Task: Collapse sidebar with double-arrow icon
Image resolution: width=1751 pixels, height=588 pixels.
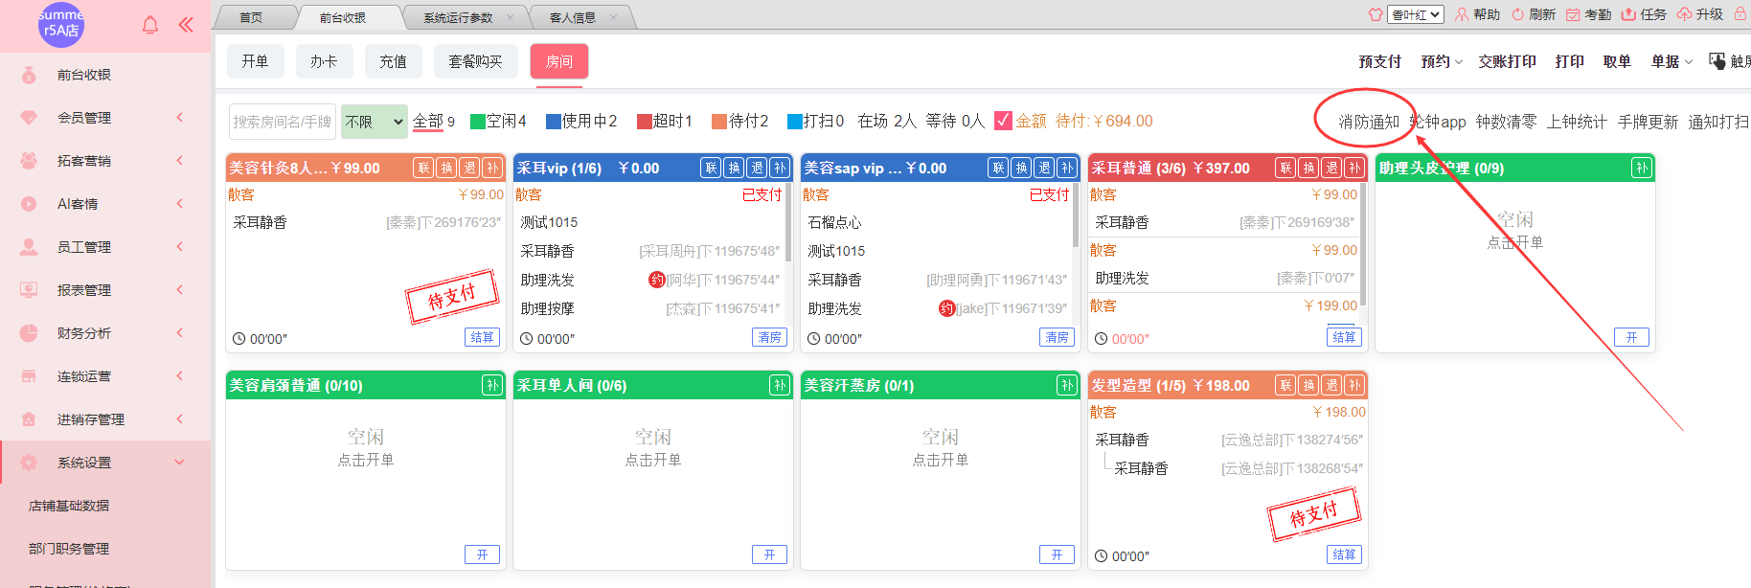Action: (x=186, y=25)
